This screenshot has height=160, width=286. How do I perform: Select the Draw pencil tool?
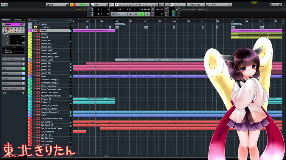[x=146, y=5]
